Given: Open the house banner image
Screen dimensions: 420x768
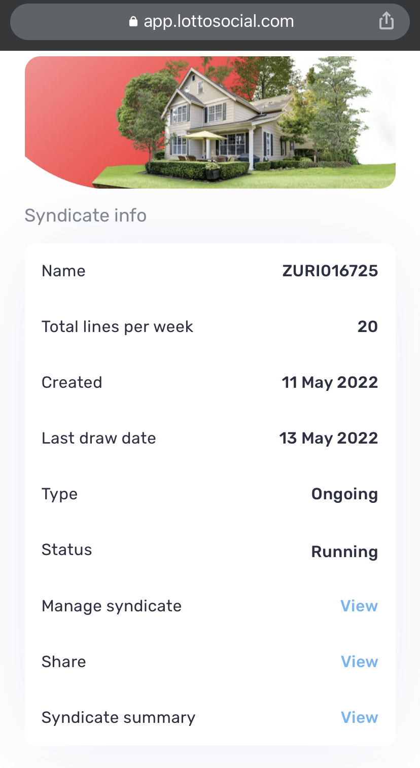Looking at the screenshot, I should [x=210, y=122].
